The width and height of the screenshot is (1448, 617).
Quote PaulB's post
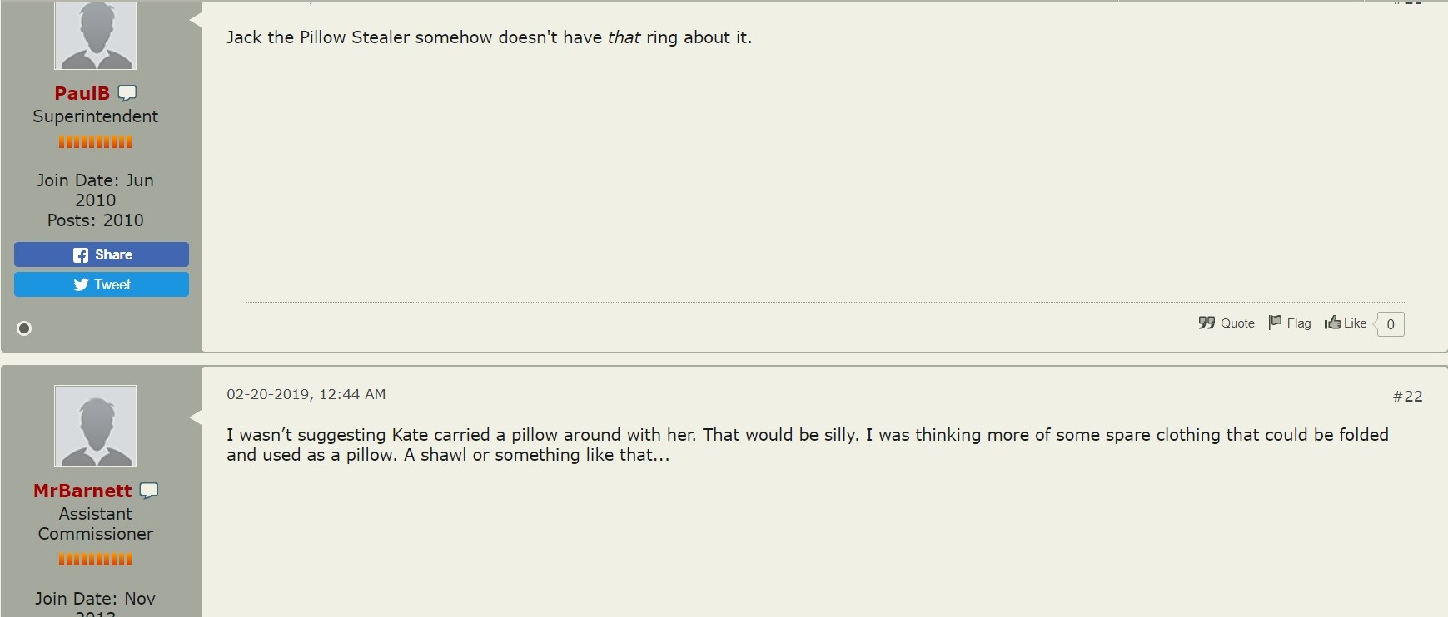coord(1227,323)
